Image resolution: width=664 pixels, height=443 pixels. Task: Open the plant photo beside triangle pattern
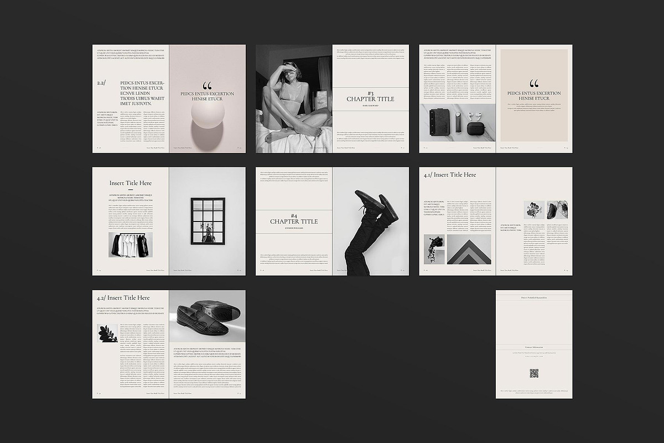pyautogui.click(x=434, y=249)
